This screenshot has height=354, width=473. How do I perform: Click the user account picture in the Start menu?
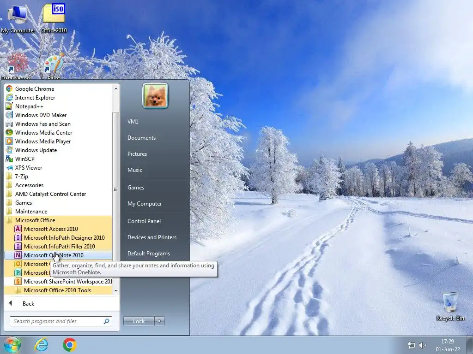click(x=155, y=96)
